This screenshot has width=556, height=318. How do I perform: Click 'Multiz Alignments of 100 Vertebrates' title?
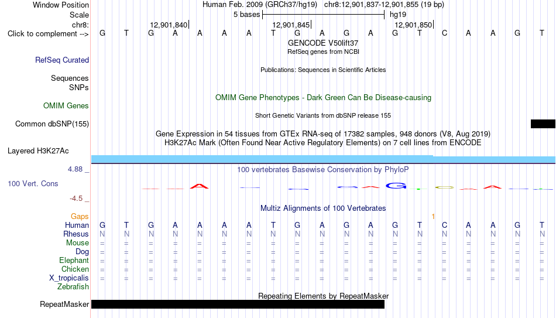click(323, 208)
